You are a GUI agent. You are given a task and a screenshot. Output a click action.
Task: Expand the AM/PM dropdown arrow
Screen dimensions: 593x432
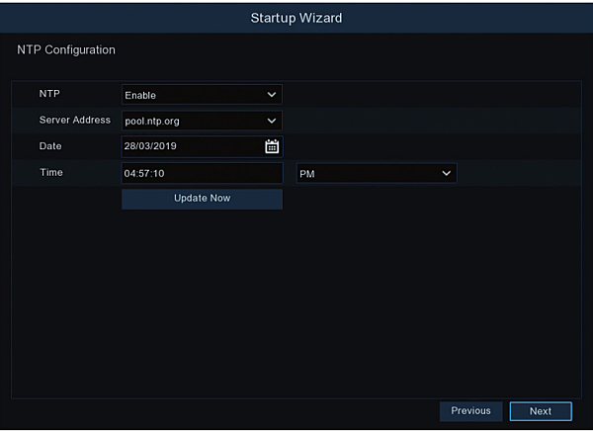[x=447, y=174]
